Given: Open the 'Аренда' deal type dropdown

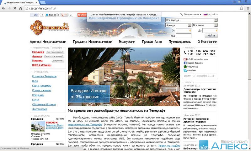Looking at the screenshot, I should pos(178,25).
